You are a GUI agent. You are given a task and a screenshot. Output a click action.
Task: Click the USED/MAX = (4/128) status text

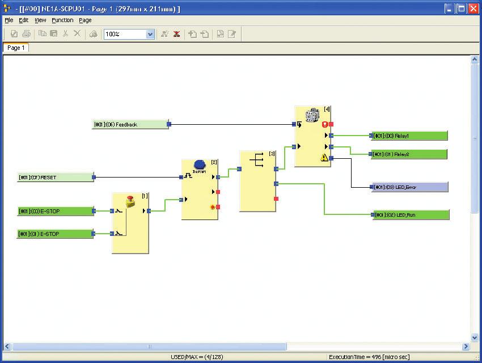click(x=197, y=357)
